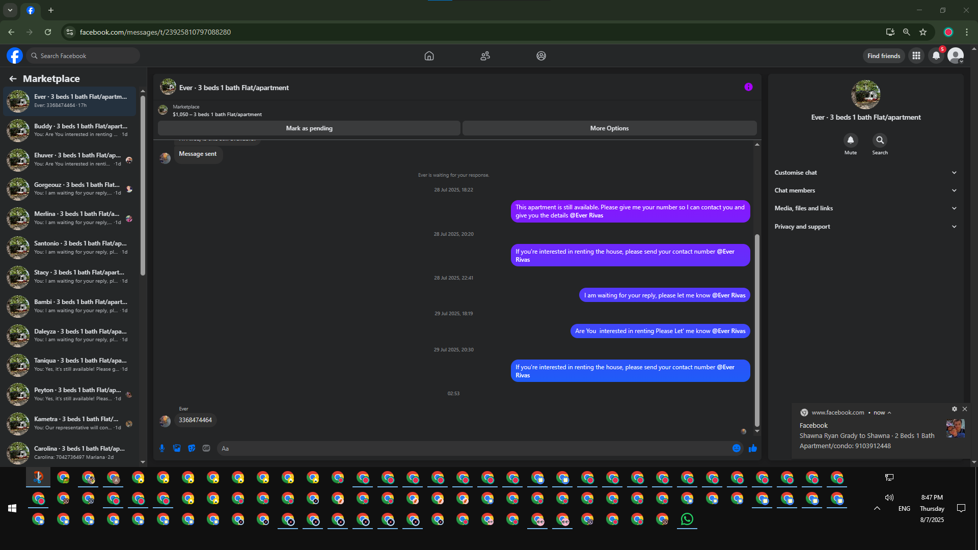
Task: Click More Options button
Action: coord(609,128)
